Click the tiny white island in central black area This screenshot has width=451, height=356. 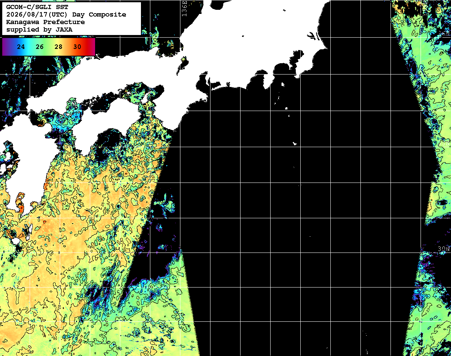click(295, 143)
